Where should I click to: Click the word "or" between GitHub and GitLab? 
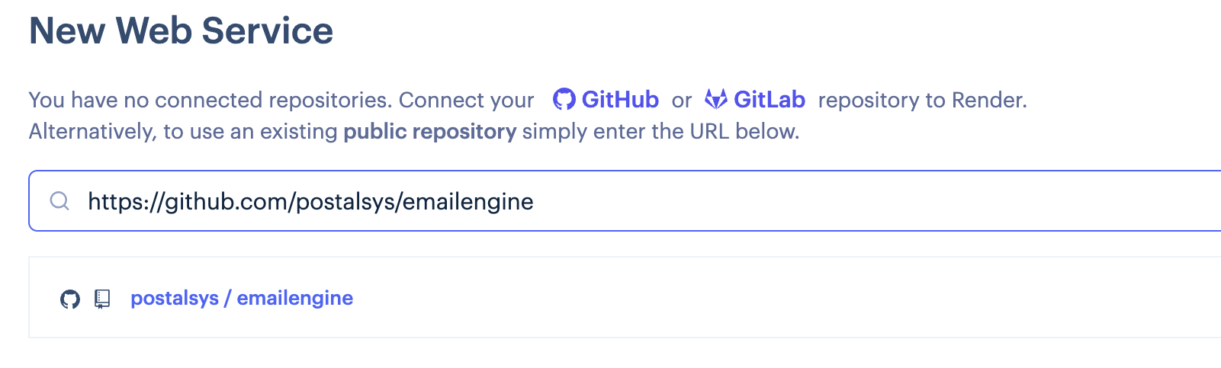point(682,101)
